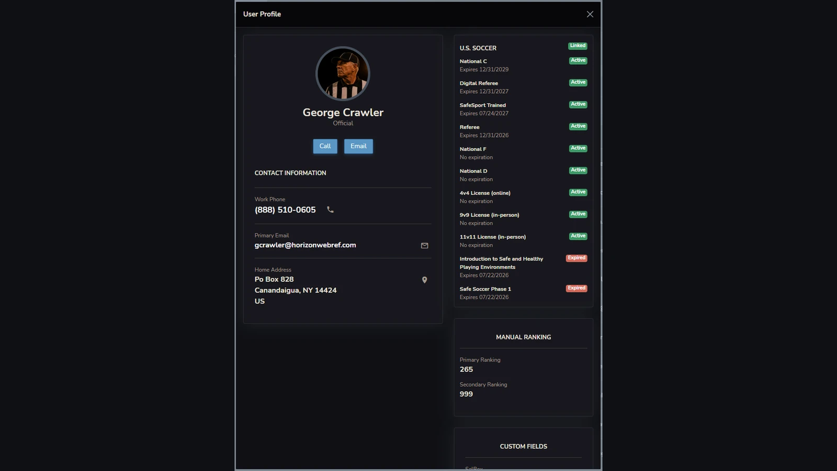Click the Linked badge next to U.S. Soccer
This screenshot has height=471, width=837.
tap(578, 46)
